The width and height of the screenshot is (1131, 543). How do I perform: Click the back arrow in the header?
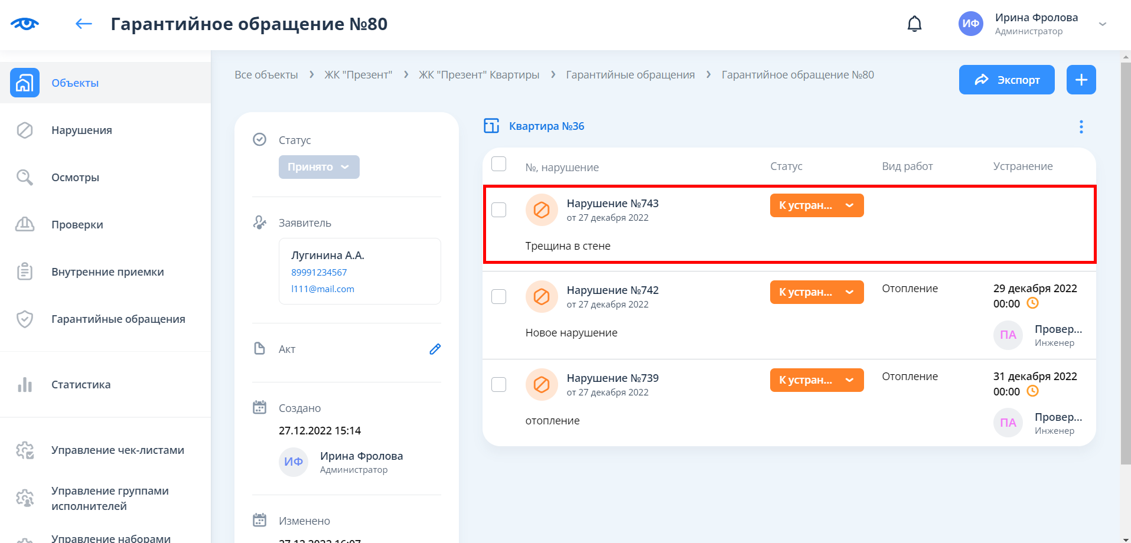[84, 24]
